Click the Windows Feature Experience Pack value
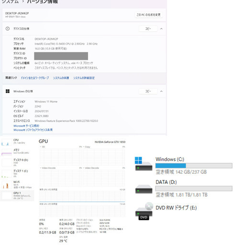Screen dimensions: 245x245 (67, 121)
